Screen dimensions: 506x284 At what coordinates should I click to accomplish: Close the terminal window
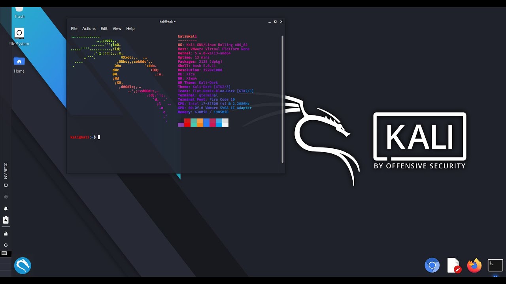(x=281, y=22)
